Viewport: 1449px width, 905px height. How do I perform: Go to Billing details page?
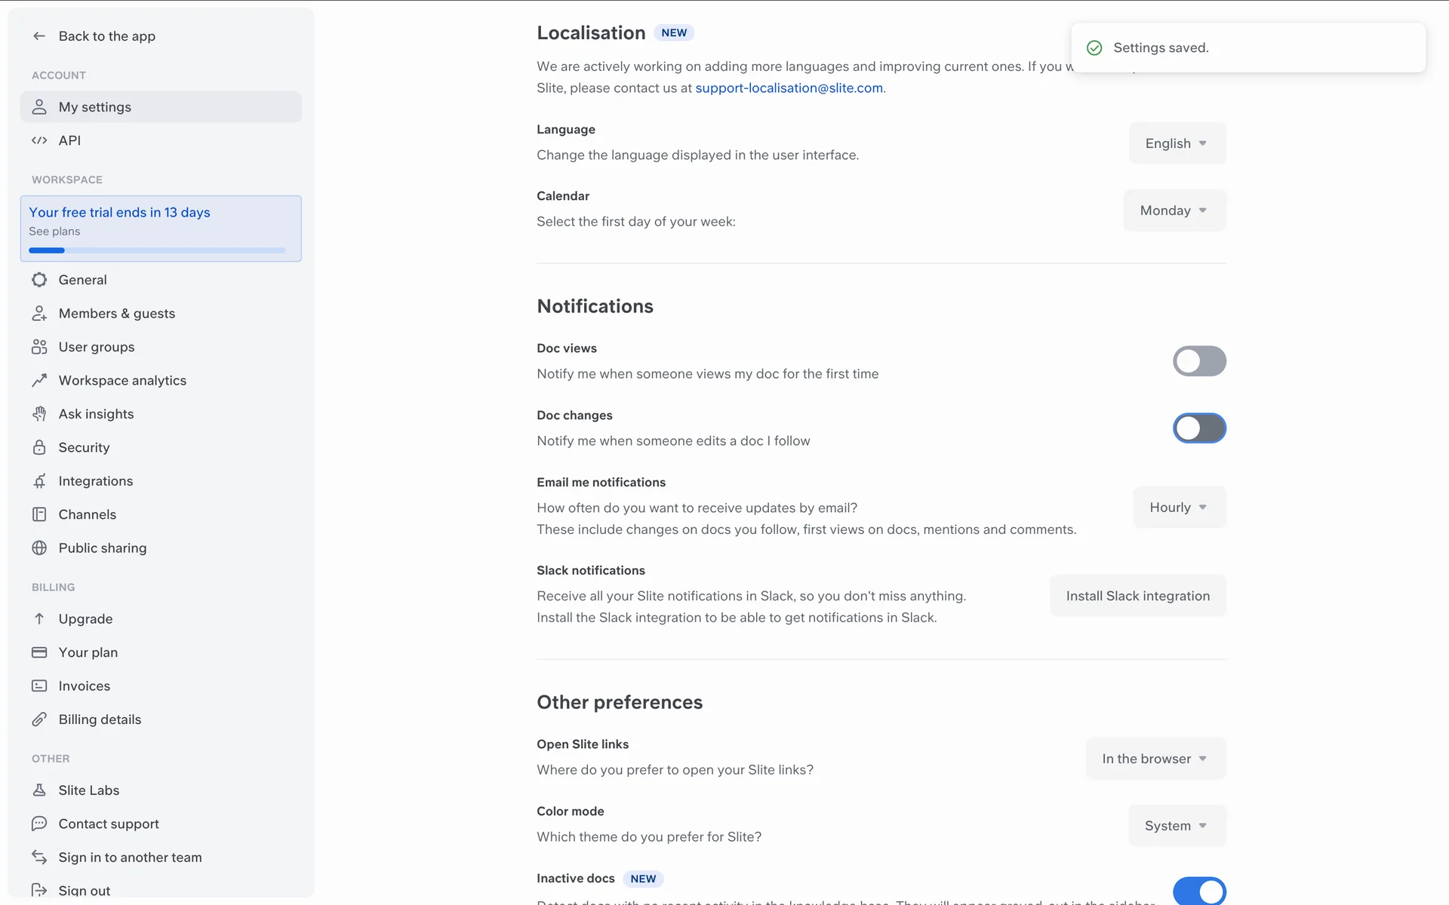100,719
